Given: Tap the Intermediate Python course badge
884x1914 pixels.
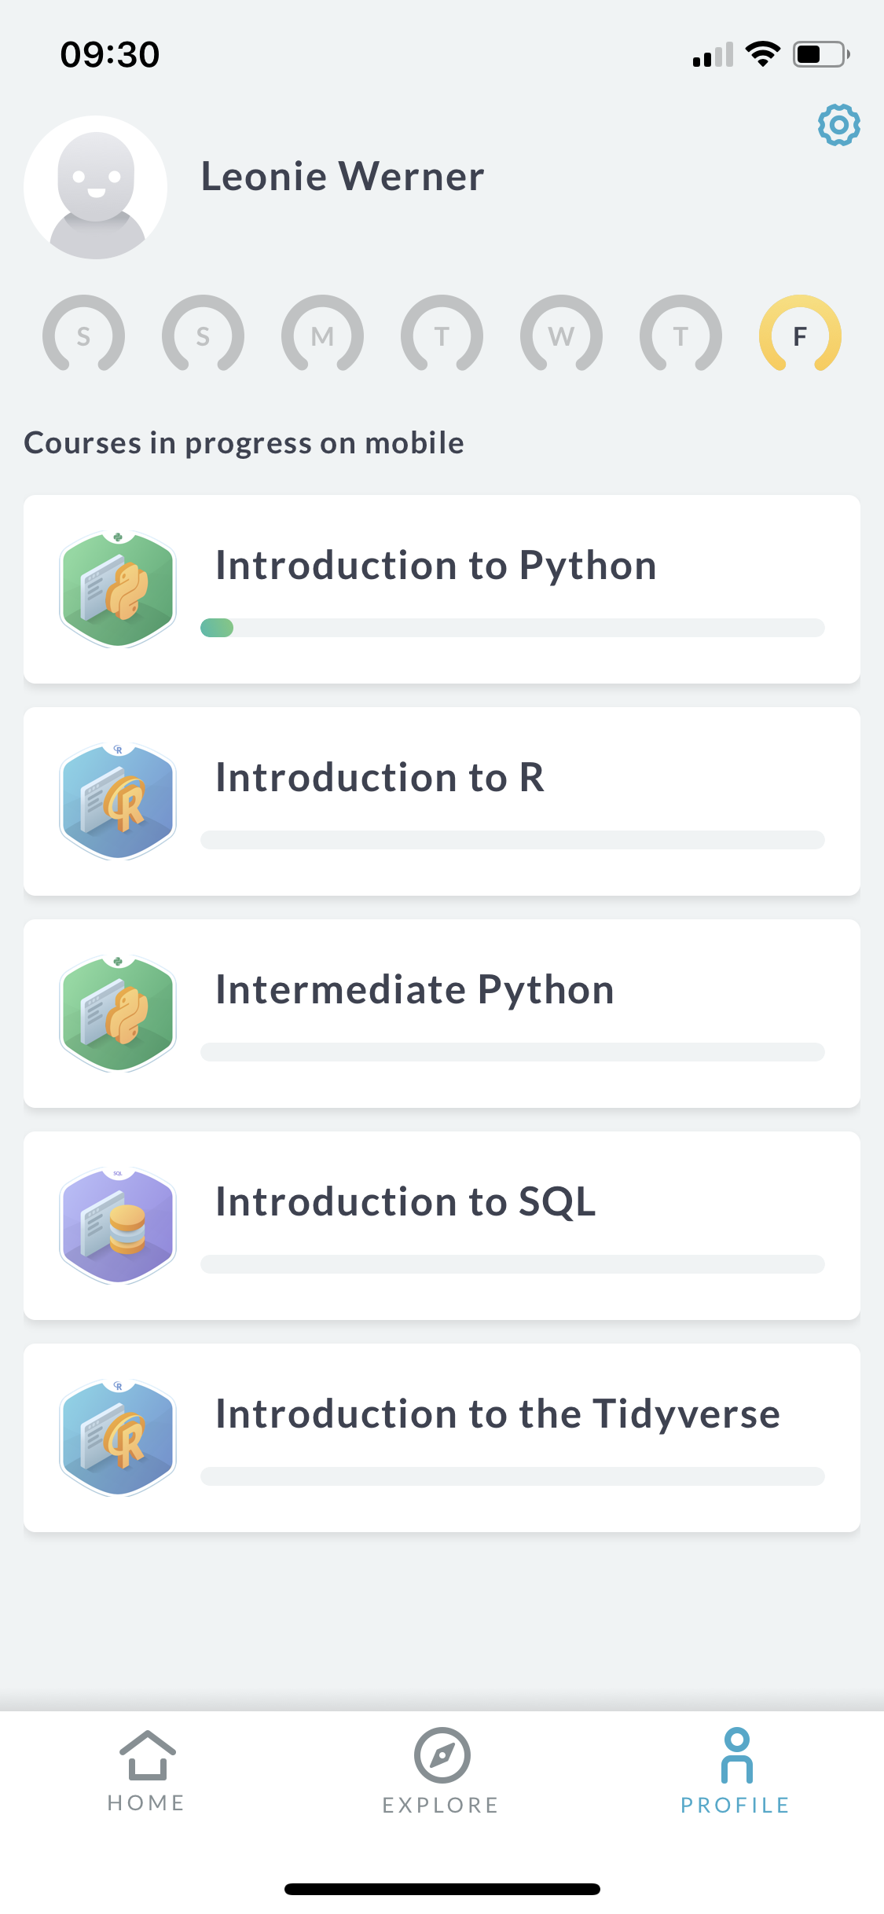Looking at the screenshot, I should (118, 1014).
